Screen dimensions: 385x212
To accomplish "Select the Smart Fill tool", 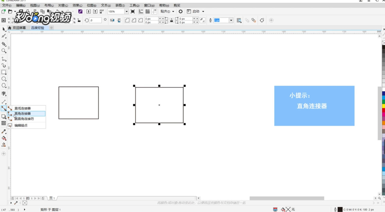I will click(x=4, y=145).
